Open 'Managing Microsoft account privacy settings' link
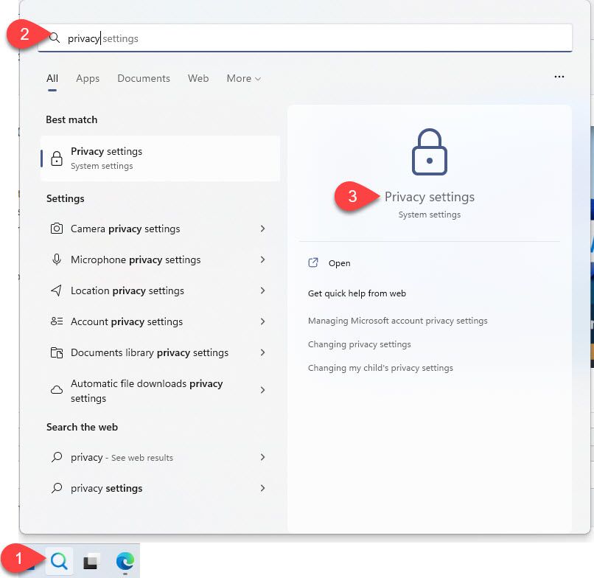 tap(398, 321)
